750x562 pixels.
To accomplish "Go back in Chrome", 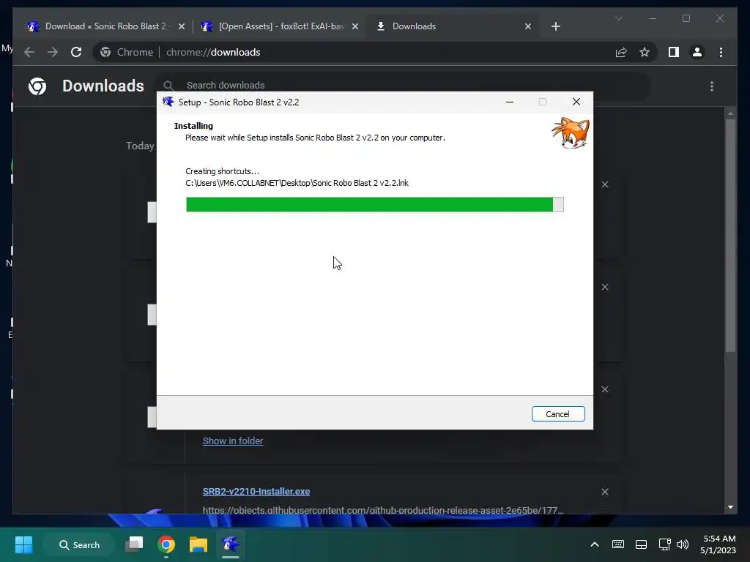I will tap(29, 52).
